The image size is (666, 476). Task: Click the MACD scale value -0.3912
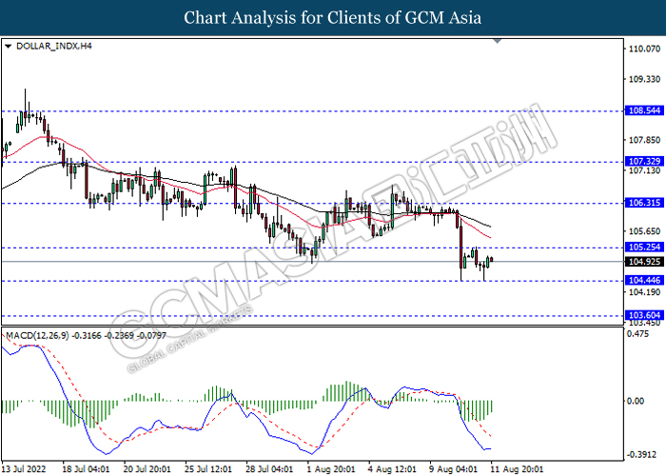click(641, 455)
